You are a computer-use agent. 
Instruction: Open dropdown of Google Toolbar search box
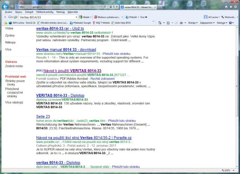[76, 17]
